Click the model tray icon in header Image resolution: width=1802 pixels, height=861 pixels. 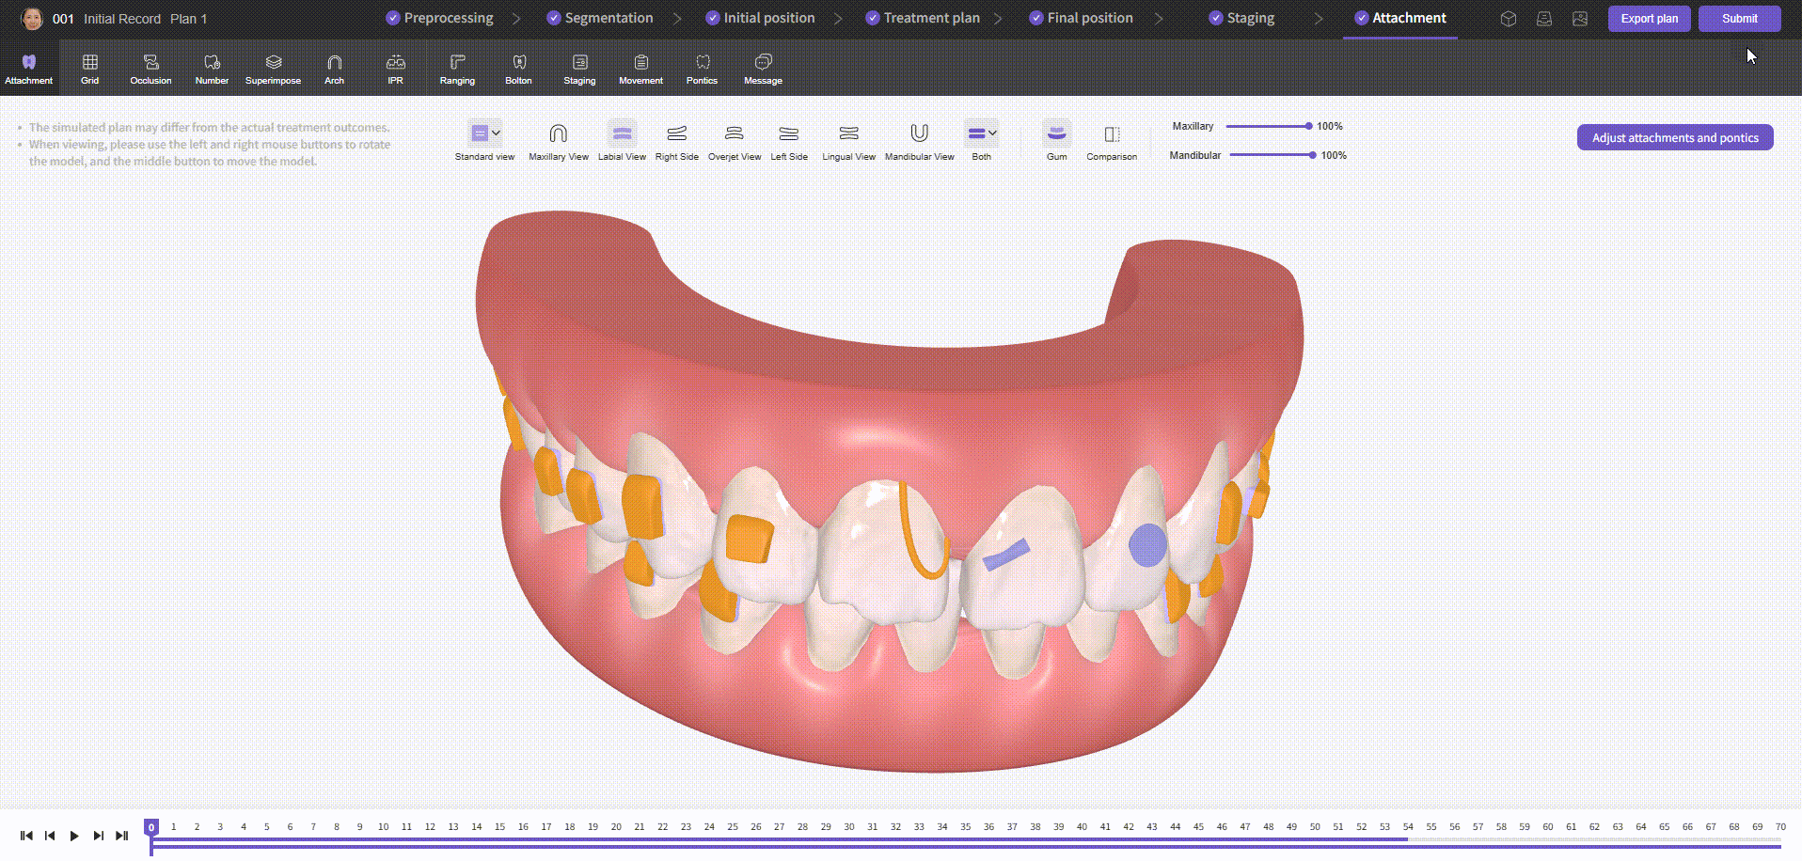click(1544, 19)
